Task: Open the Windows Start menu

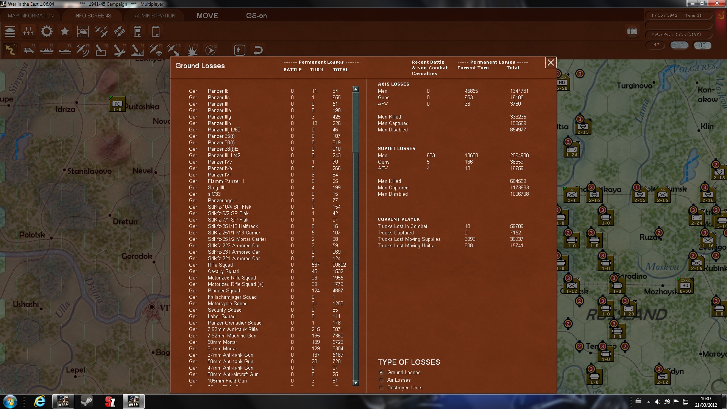Action: pos(10,401)
